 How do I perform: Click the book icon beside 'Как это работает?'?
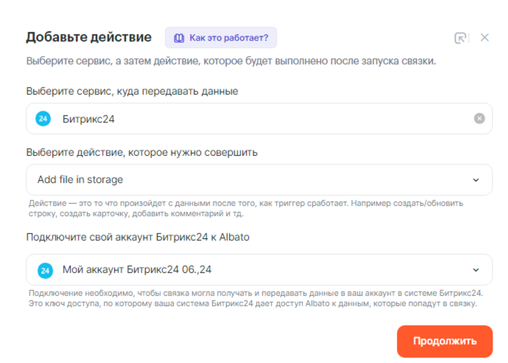pyautogui.click(x=179, y=38)
